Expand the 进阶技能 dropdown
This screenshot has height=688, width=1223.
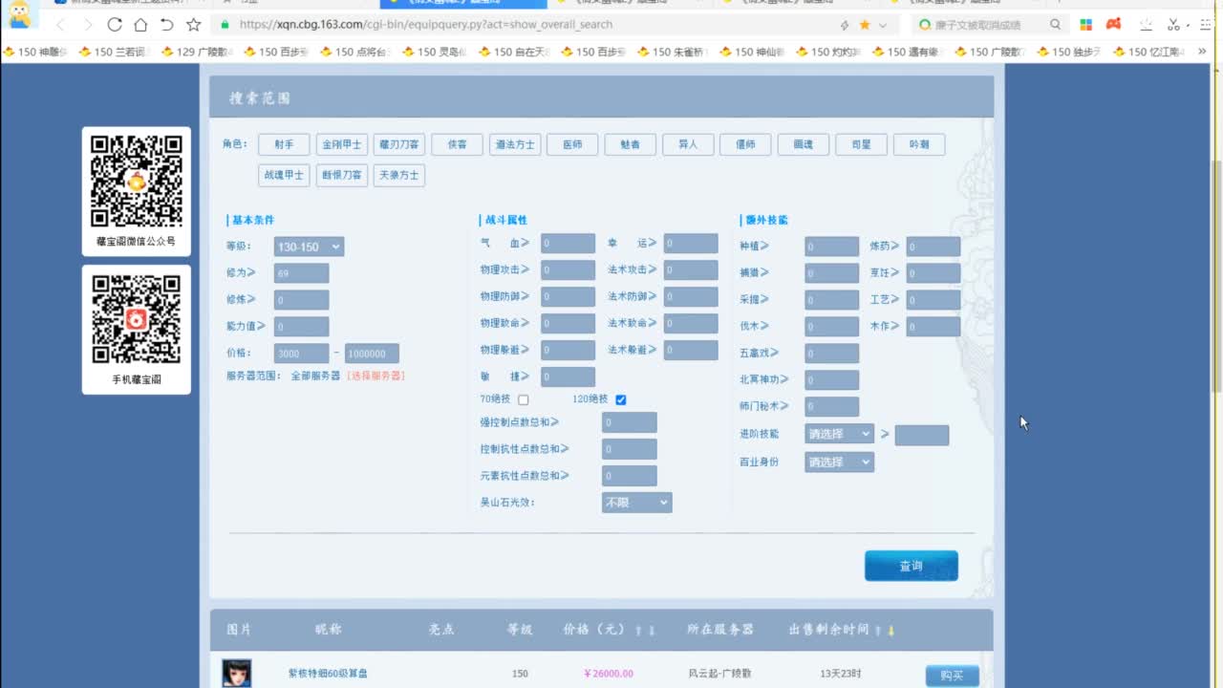point(839,434)
